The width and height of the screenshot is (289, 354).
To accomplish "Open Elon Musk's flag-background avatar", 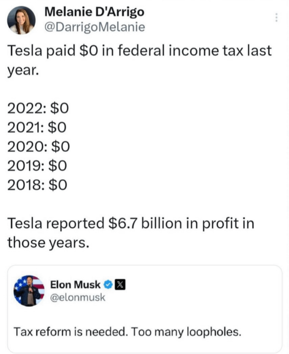I will (x=29, y=291).
